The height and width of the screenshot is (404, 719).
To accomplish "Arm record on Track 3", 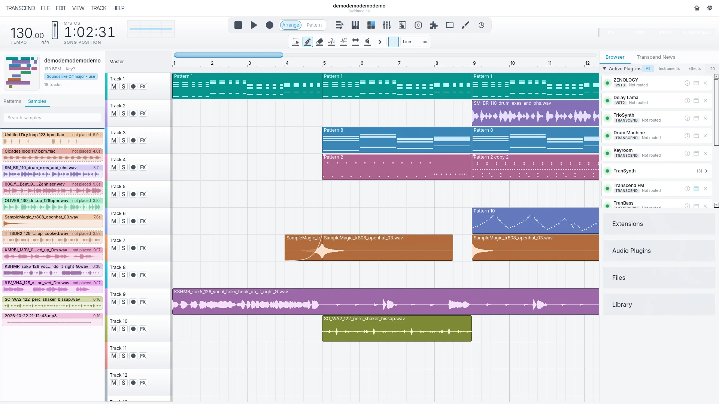I will pos(133,140).
